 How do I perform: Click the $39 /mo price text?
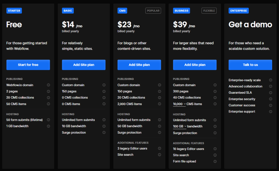184,25
